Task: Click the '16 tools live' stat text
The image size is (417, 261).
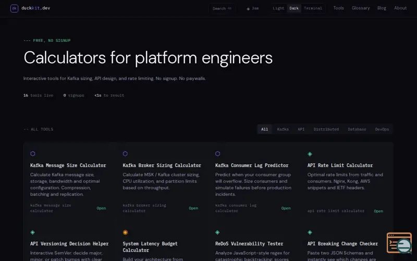Action: (x=38, y=96)
